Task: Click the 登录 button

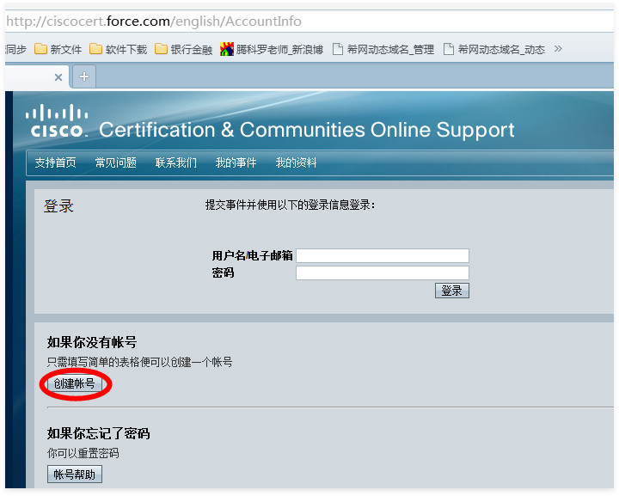Action: pos(452,291)
